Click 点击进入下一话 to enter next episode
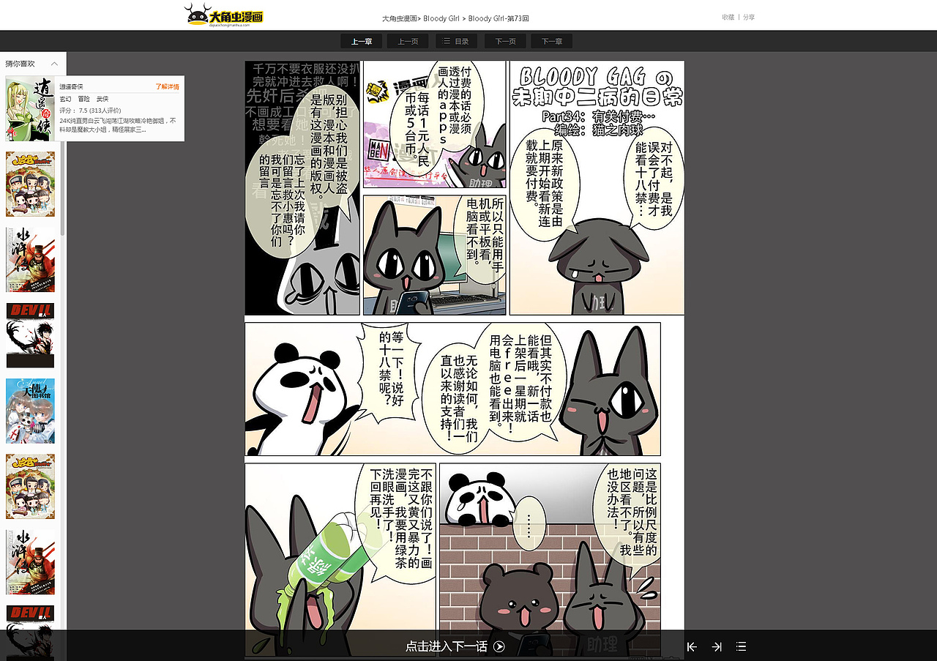Screen dimensions: 937x661 click(447, 646)
